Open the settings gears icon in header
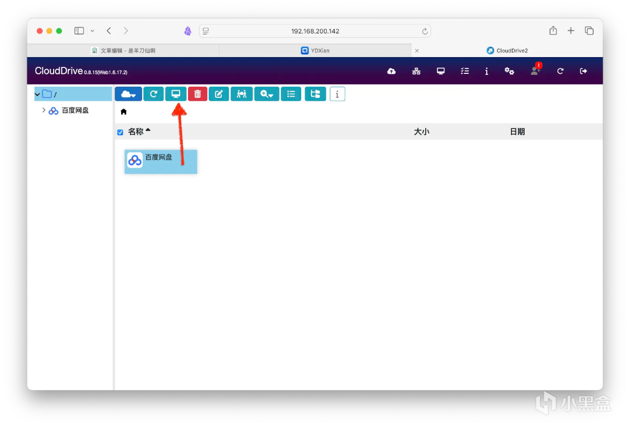This screenshot has width=630, height=426. pyautogui.click(x=509, y=71)
